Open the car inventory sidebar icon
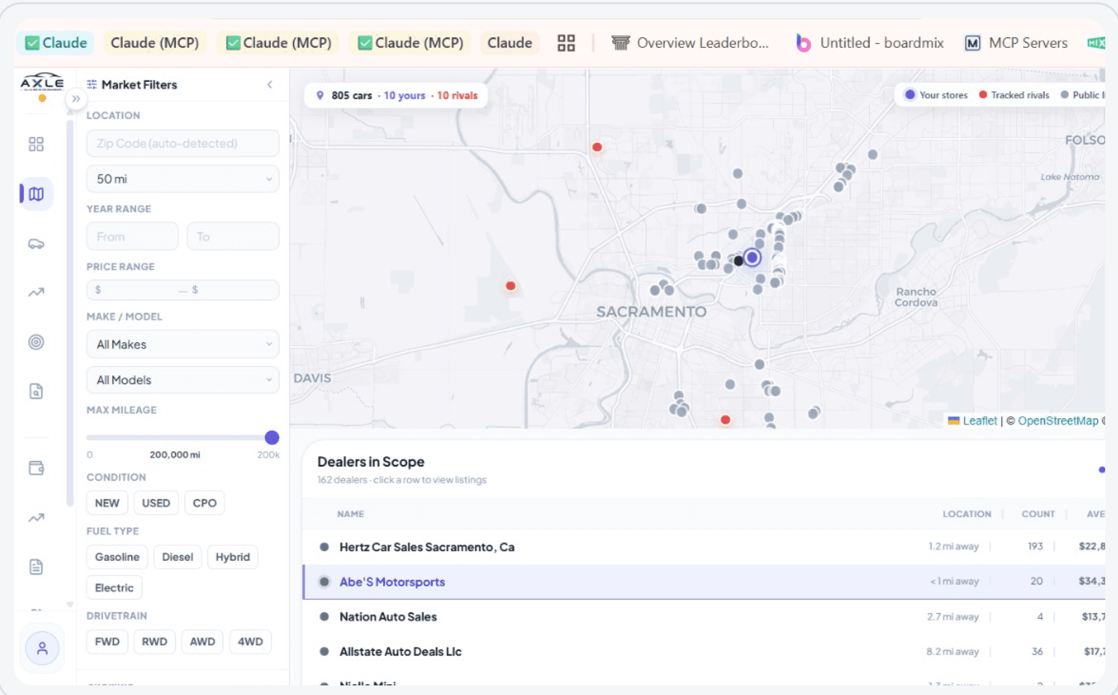Viewport: 1118px width, 695px height. pos(36,244)
